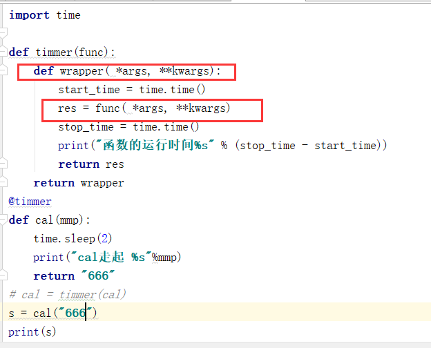Place cursor on time.sleep(2) line

[73, 239]
